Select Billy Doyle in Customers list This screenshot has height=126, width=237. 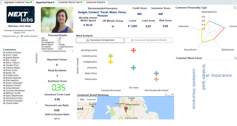[11, 60]
